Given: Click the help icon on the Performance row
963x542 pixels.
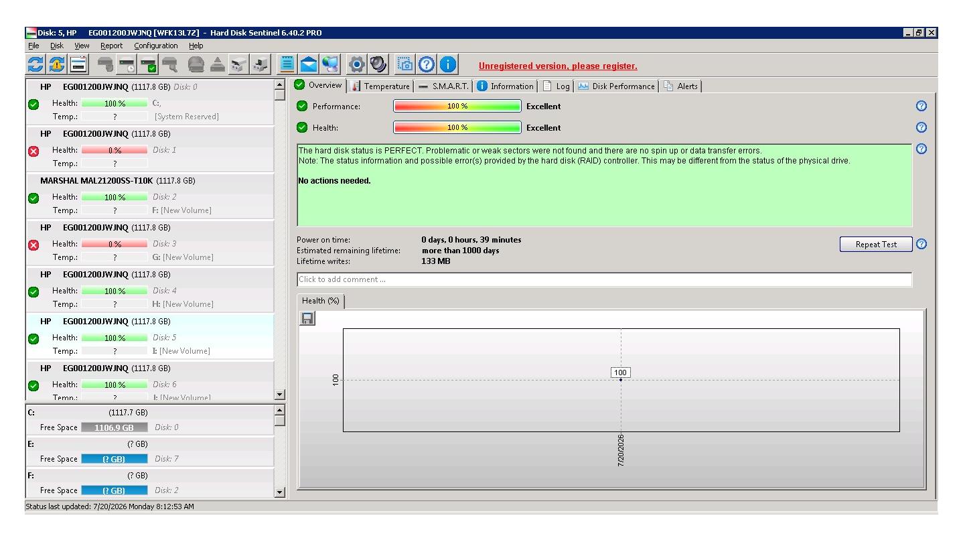Looking at the screenshot, I should [921, 106].
